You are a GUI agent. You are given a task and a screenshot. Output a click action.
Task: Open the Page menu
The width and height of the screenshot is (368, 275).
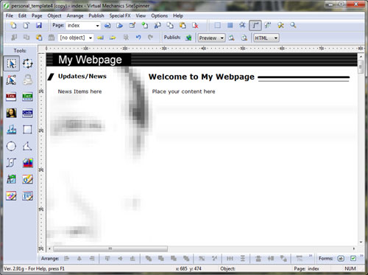37,15
